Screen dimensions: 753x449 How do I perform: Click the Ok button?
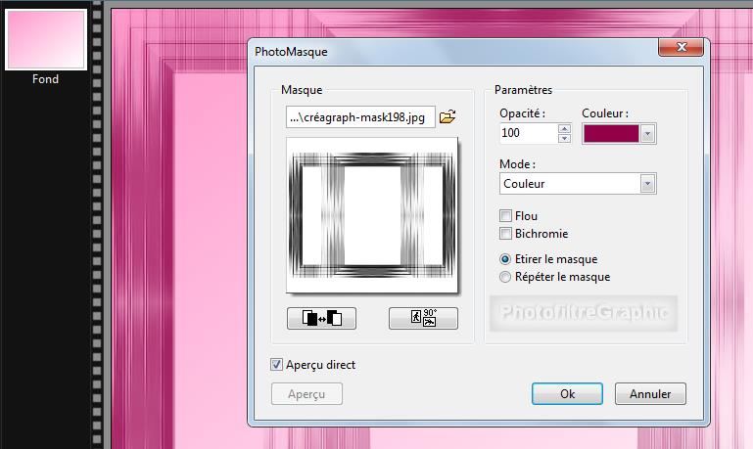tap(567, 394)
